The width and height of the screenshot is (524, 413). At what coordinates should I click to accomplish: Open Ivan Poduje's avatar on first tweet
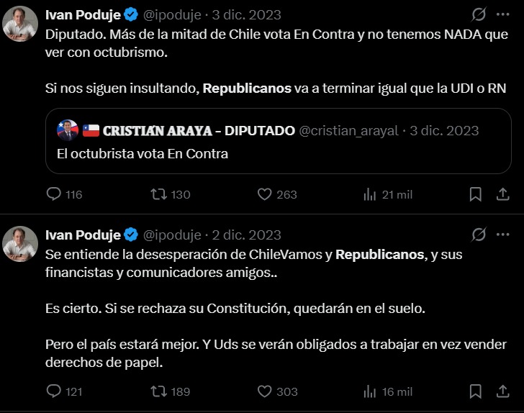pyautogui.click(x=20, y=24)
